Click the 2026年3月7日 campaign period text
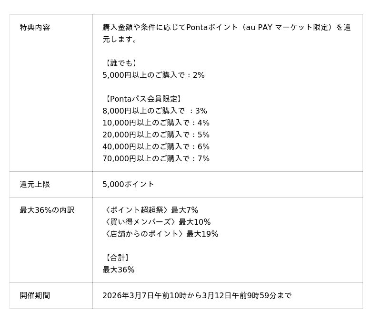 pos(197,295)
